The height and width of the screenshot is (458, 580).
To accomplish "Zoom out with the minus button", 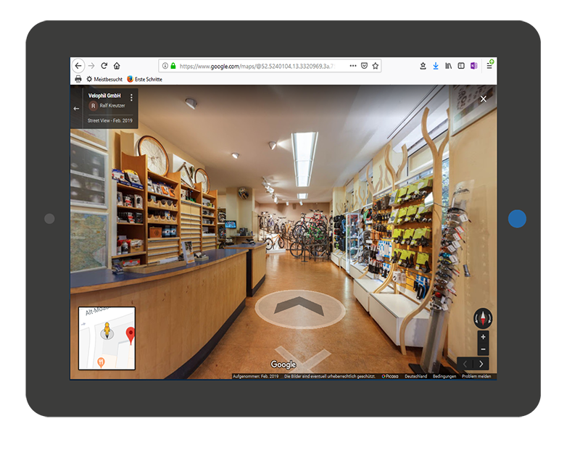I will pos(483,349).
